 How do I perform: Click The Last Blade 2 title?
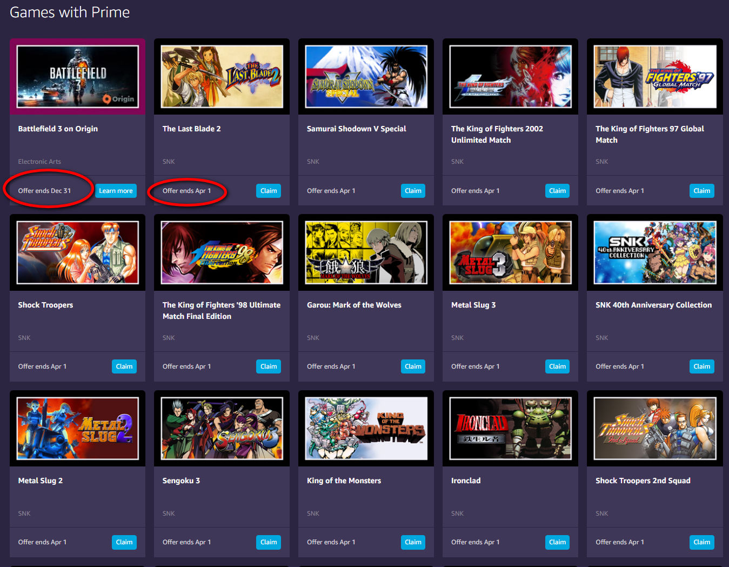(x=191, y=129)
